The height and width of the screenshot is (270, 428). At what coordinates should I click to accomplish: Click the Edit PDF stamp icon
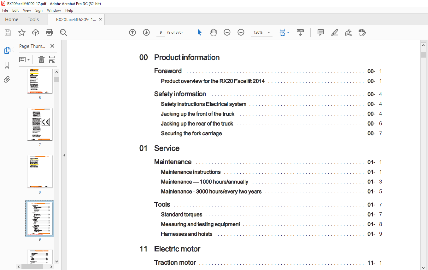(x=362, y=32)
